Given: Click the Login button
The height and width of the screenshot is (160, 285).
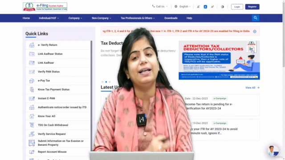Looking at the screenshot, I should [237, 7].
